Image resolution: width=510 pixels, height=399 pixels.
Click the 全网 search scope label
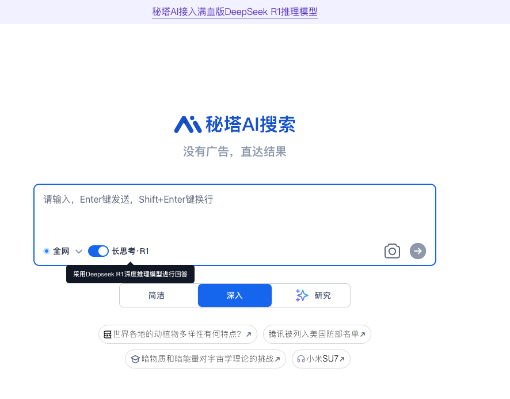pos(61,251)
